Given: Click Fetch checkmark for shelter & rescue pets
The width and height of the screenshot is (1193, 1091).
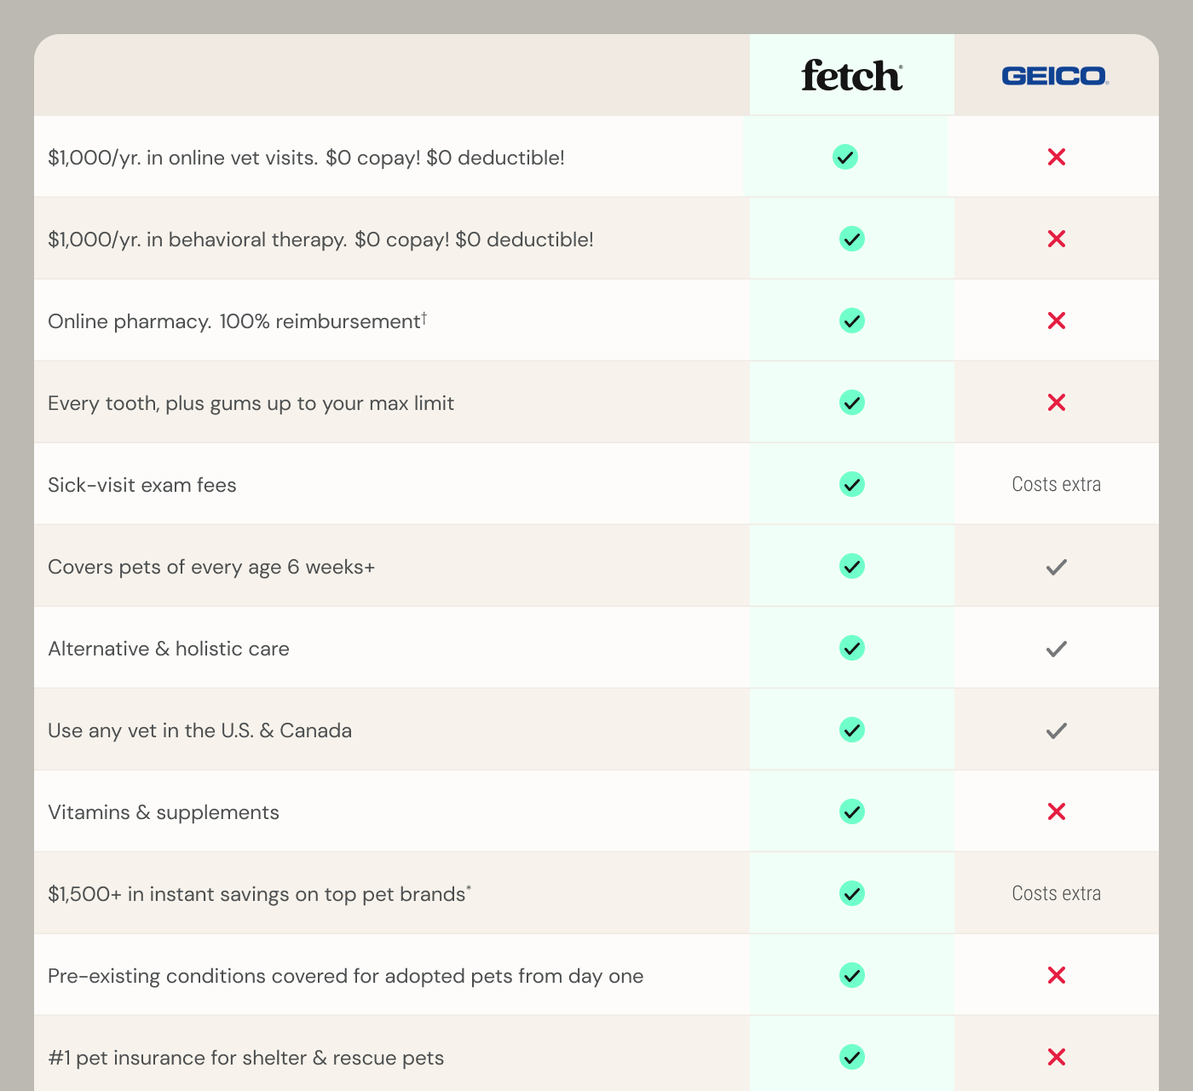Looking at the screenshot, I should coord(852,1057).
